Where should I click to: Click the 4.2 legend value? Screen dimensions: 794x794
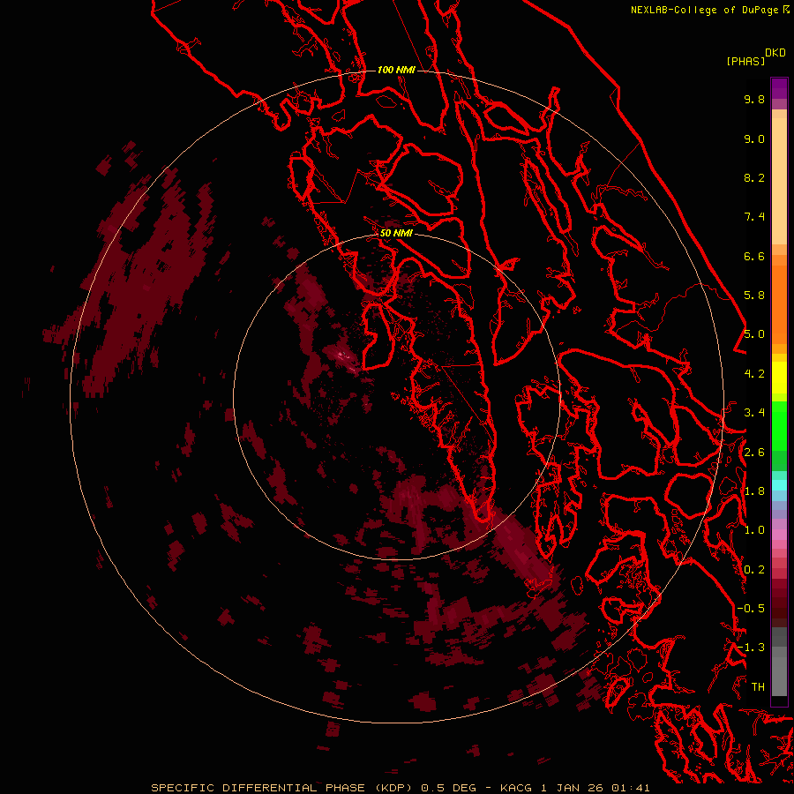coord(754,374)
